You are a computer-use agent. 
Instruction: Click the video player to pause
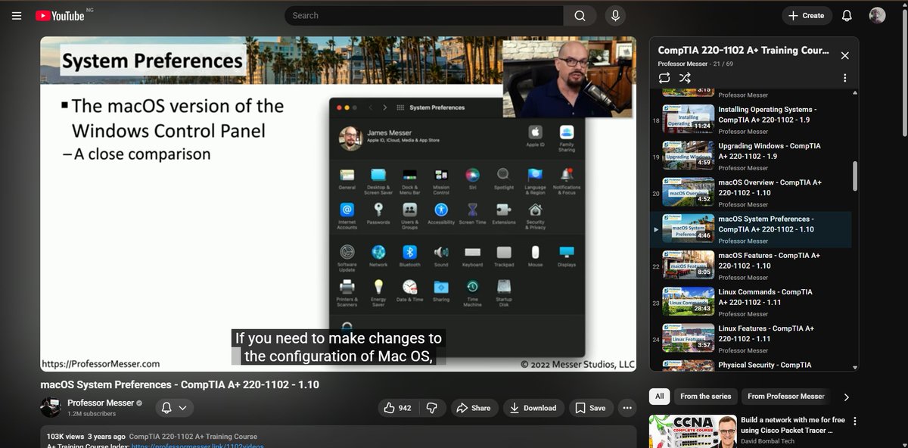[x=338, y=204]
